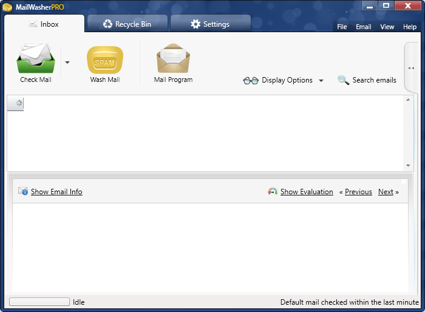Click the email list scroll down arrow
Viewport: 425px width, 312px height.
(x=408, y=165)
